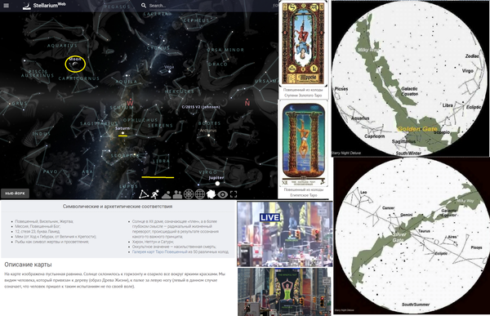Open the Галерея карт Таро Повешенный link
The image size is (490, 316).
click(x=159, y=251)
